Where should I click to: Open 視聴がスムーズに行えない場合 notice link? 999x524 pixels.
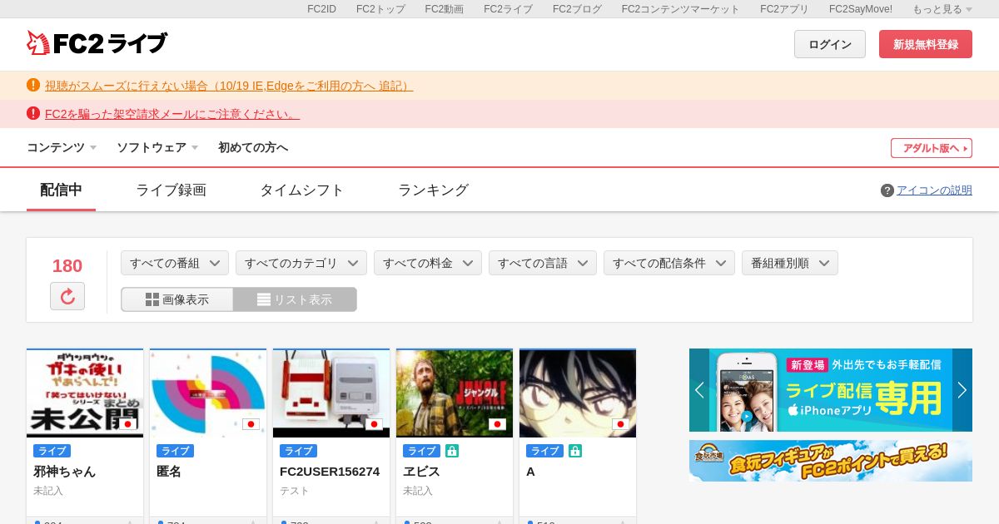(x=229, y=86)
